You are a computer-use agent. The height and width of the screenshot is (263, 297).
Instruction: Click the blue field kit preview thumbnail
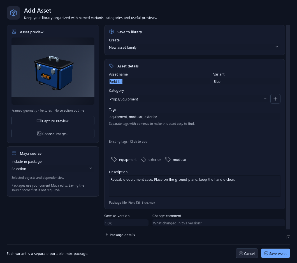tap(53, 71)
